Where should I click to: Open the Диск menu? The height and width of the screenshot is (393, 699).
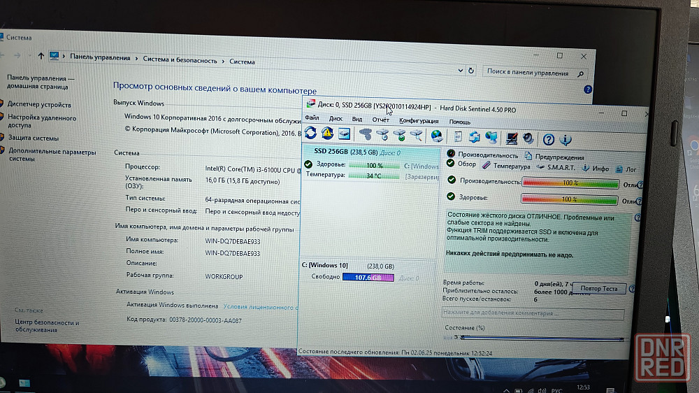[336, 119]
